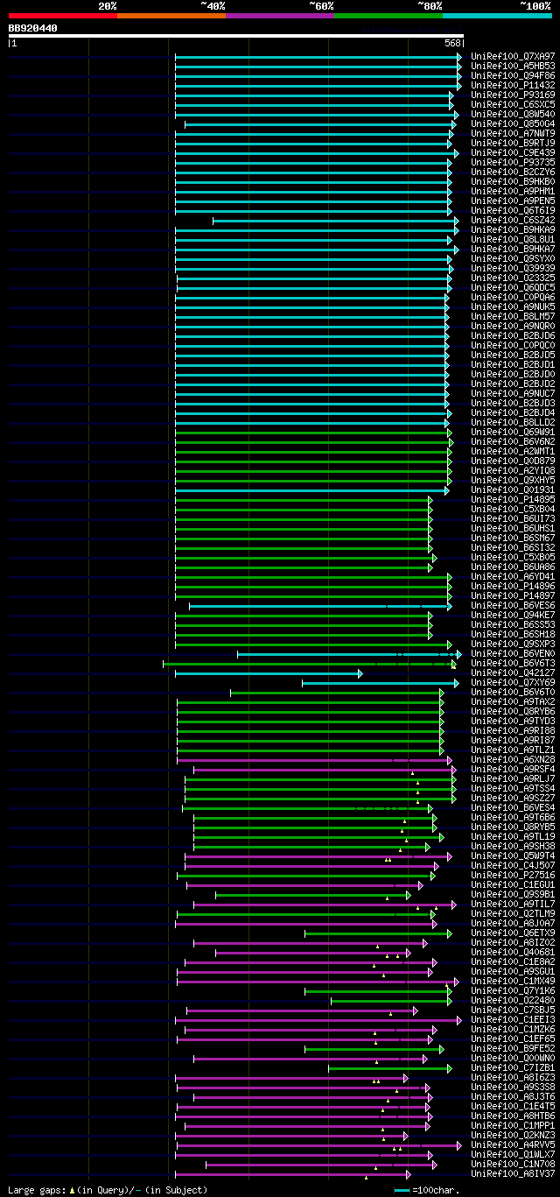The width and height of the screenshot is (560, 1197).
Task: Choose the UniRef100_B8LLD2 label
Action: (513, 422)
